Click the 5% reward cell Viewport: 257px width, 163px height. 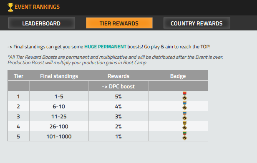pyautogui.click(x=118, y=96)
